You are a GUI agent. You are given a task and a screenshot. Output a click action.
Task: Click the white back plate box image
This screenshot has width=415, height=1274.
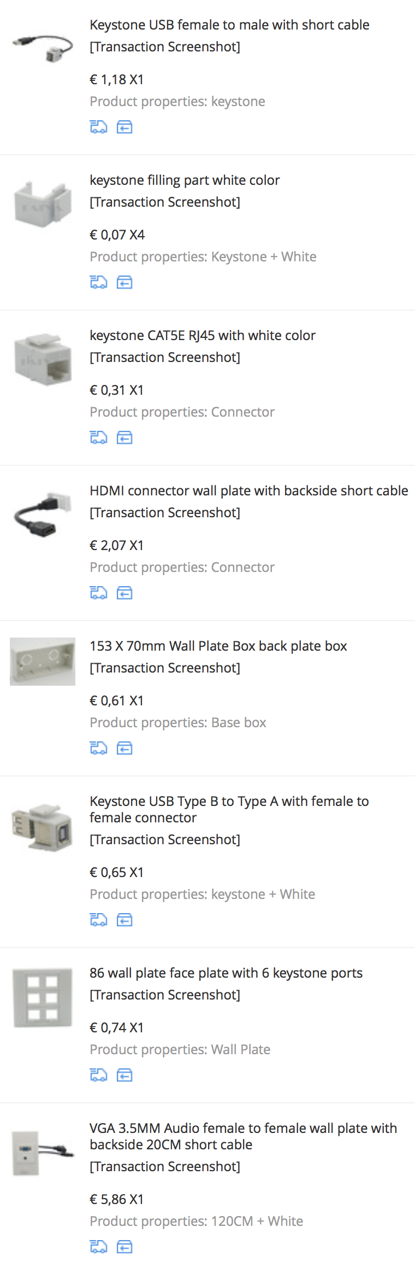[43, 662]
